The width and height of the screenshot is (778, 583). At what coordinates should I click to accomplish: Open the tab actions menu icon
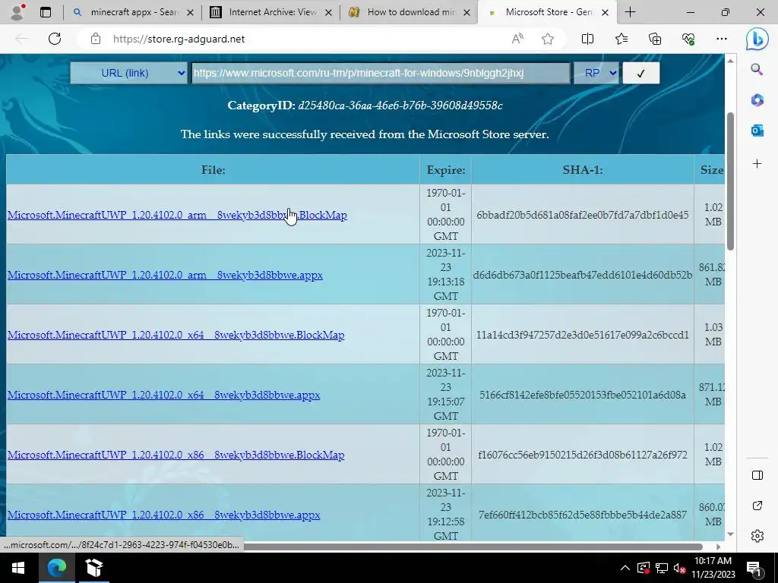[x=45, y=12]
